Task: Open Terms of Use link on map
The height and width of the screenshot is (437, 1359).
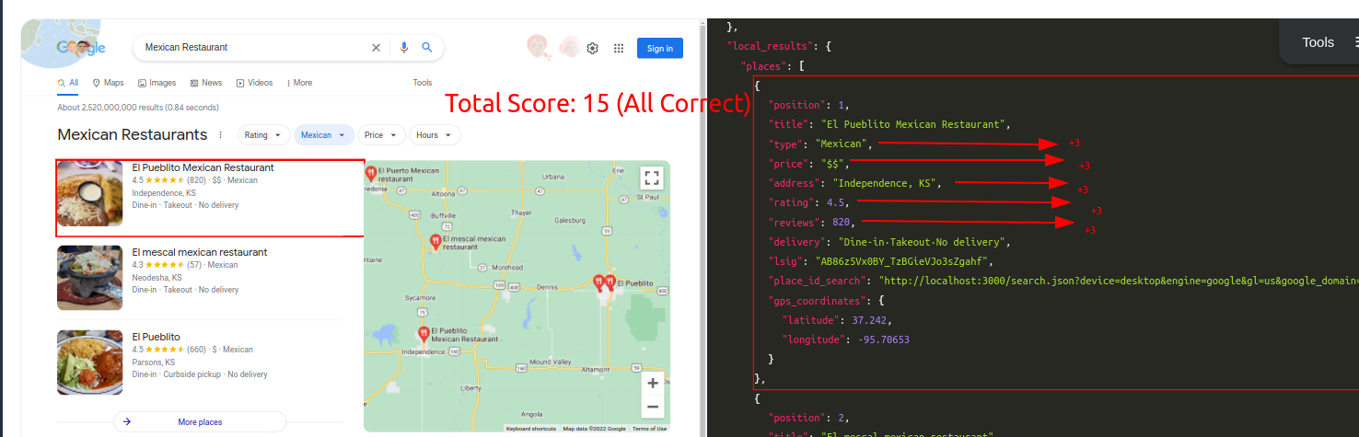Action: [x=649, y=429]
